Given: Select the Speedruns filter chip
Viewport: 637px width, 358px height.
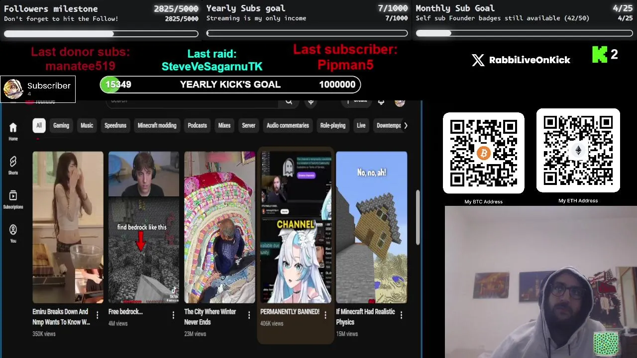Looking at the screenshot, I should 115,125.
